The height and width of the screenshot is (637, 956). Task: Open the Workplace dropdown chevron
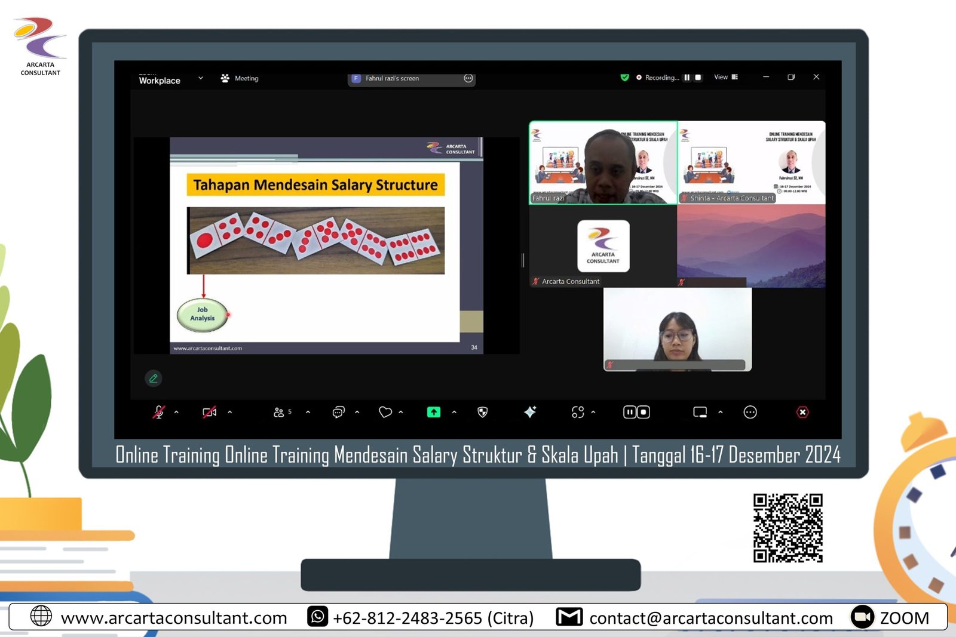click(201, 78)
